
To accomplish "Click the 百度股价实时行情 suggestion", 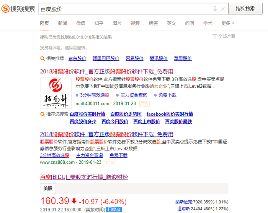I will [x=88, y=114].
